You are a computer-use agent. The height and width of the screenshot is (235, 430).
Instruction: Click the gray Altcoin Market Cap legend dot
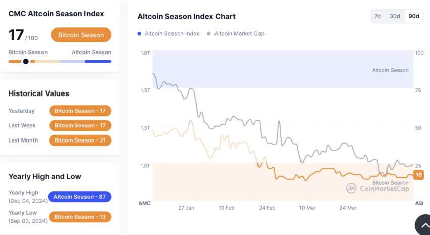coord(209,34)
